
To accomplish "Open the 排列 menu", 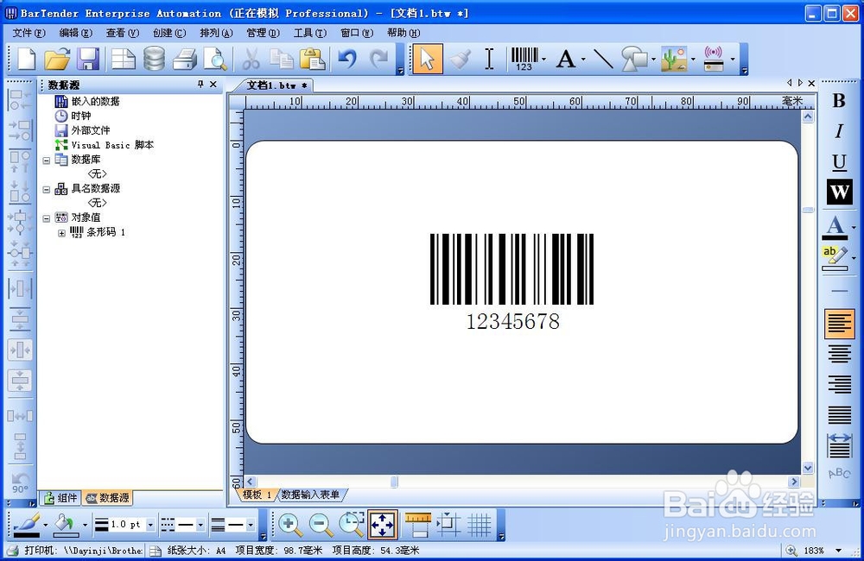I will tap(216, 33).
